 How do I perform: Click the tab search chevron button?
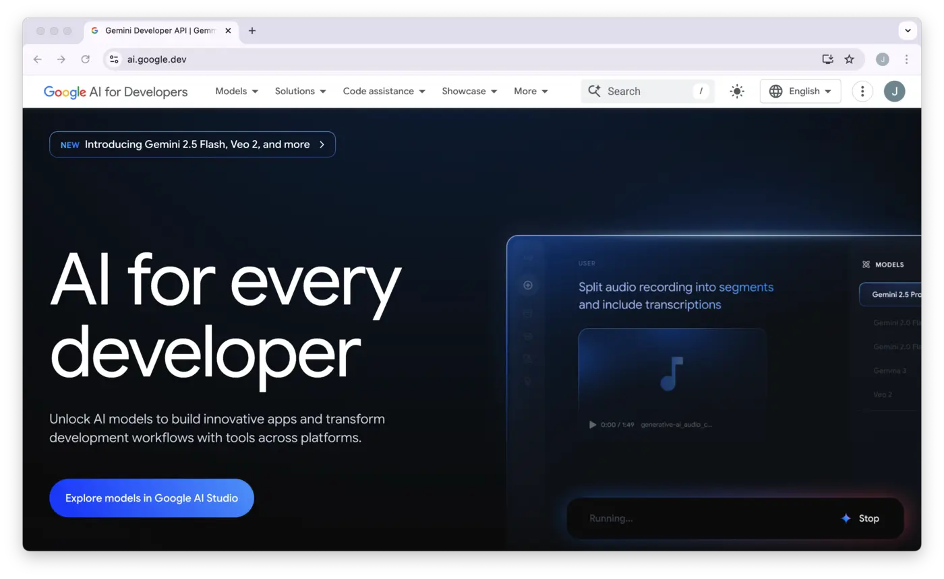click(908, 30)
